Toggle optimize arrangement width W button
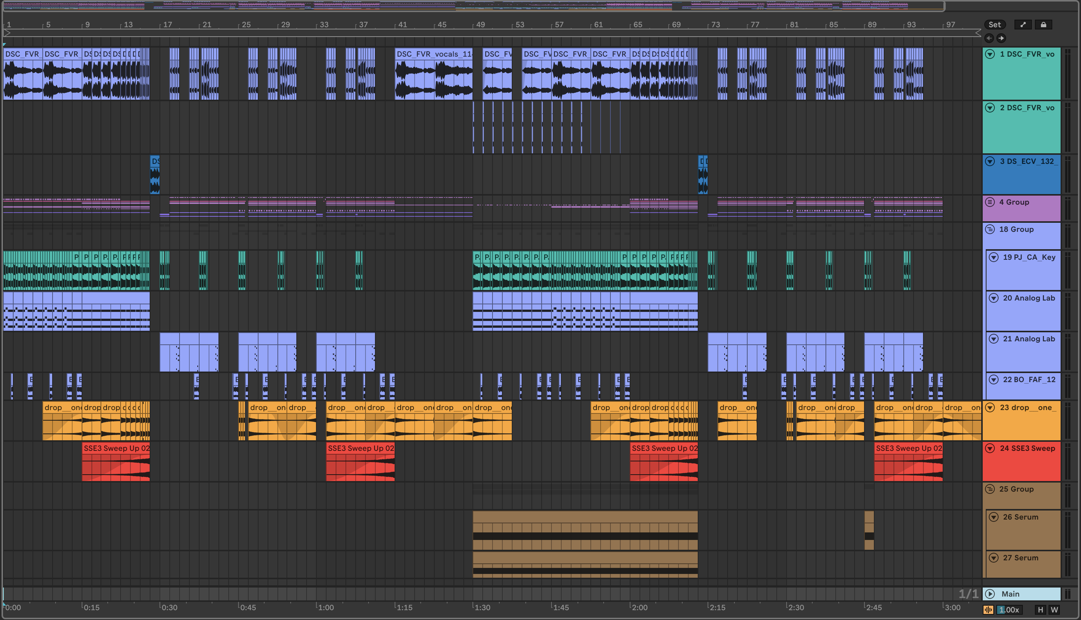 pyautogui.click(x=1054, y=610)
